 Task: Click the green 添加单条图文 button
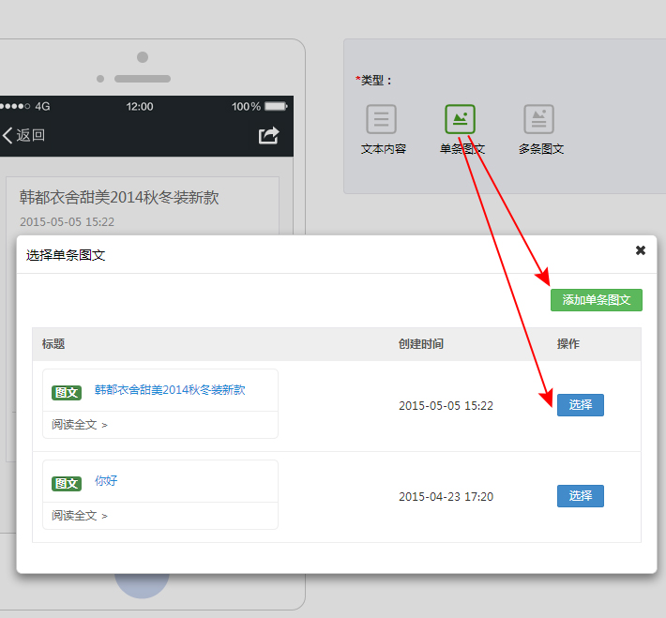click(x=596, y=300)
